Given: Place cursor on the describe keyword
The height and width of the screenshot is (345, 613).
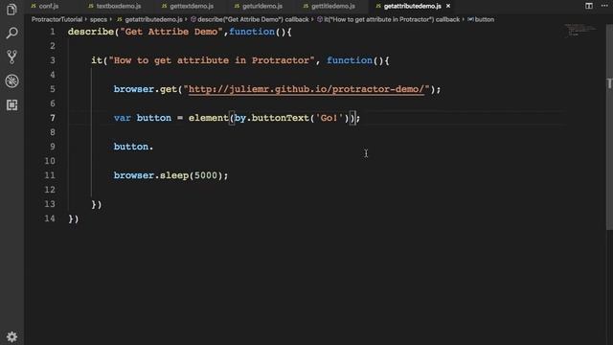Looking at the screenshot, I should click(x=91, y=32).
